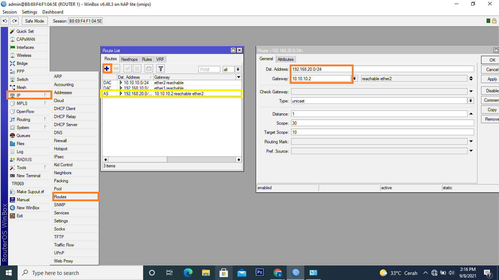
Task: Switch to the VRF tab
Action: 160,59
